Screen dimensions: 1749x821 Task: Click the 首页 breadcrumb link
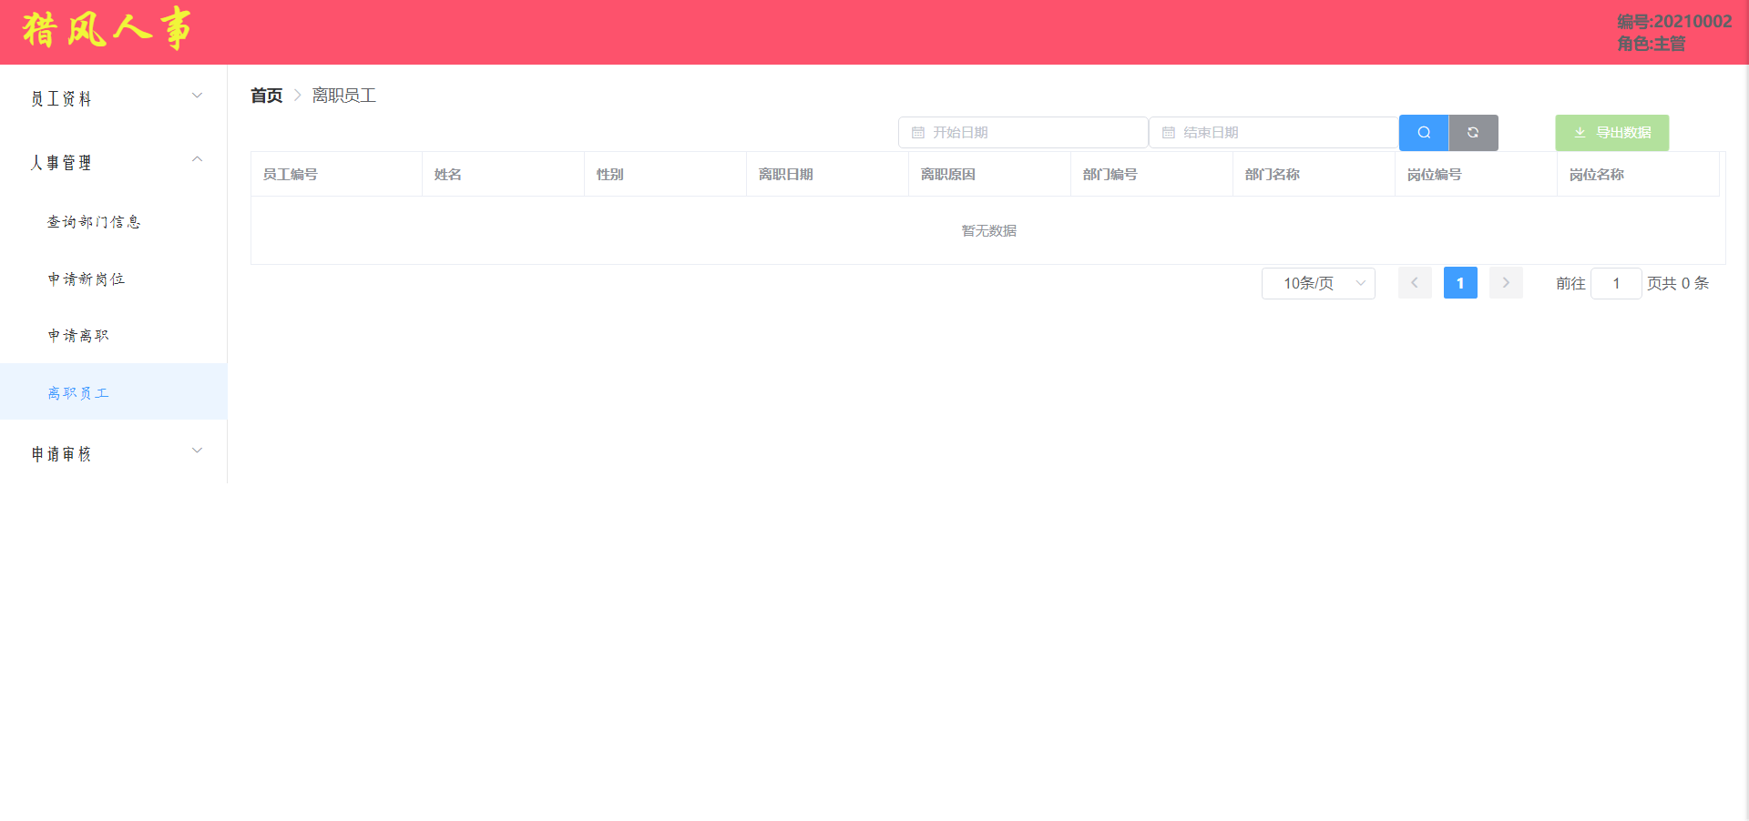267,96
